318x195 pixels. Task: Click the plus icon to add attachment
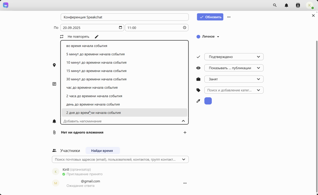point(185,132)
